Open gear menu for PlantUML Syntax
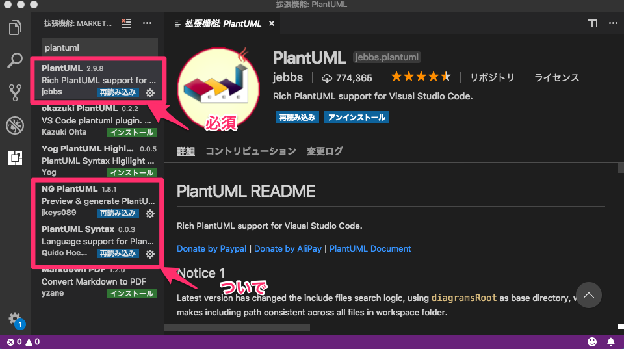This screenshot has height=349, width=624. (150, 254)
